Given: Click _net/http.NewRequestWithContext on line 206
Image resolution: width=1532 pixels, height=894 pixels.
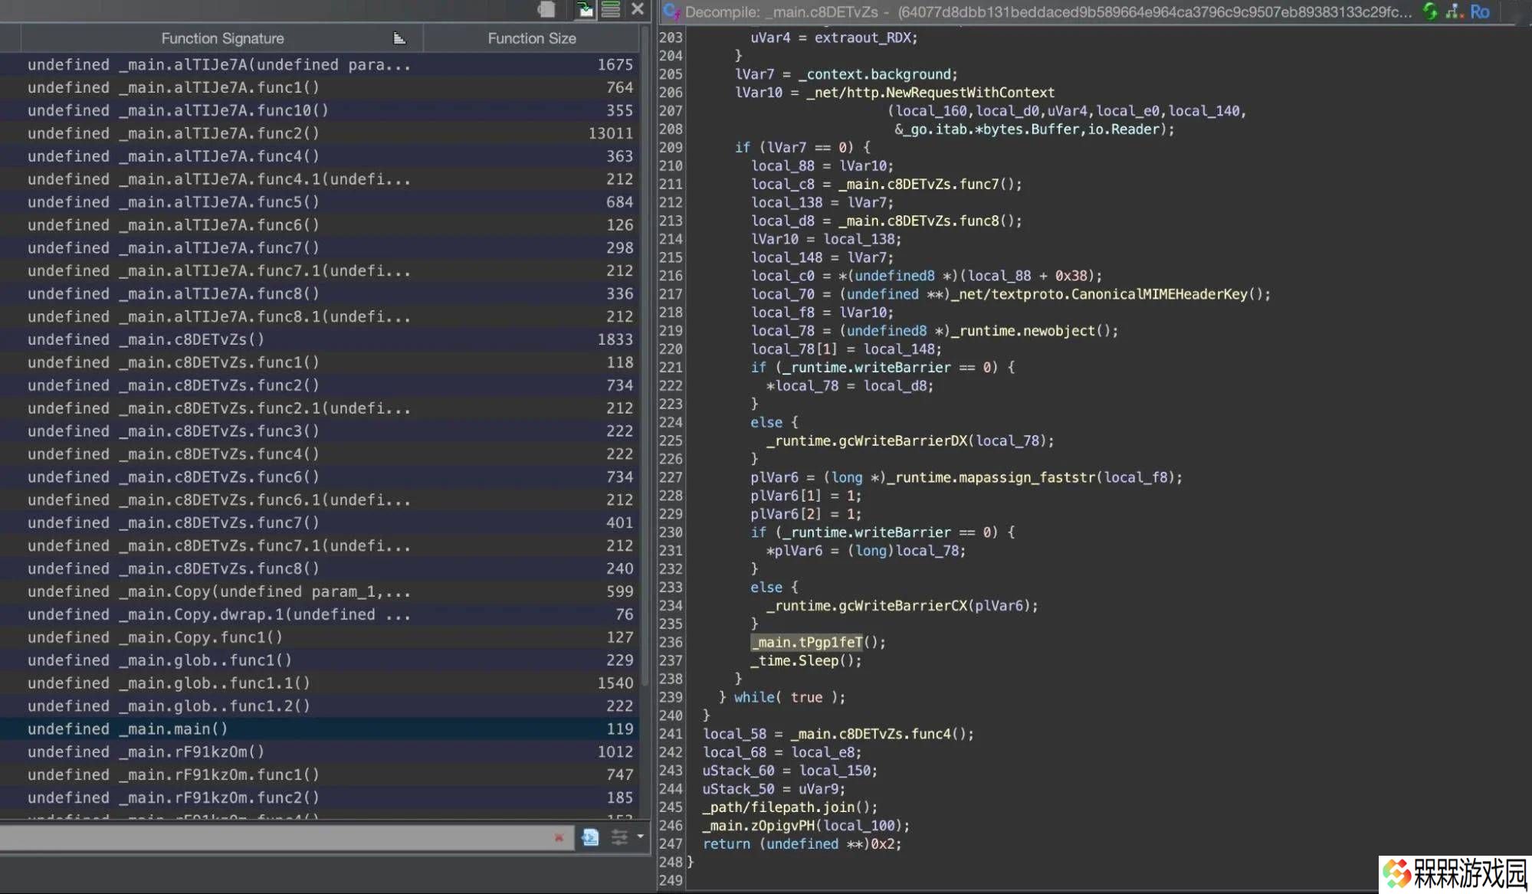Looking at the screenshot, I should click(930, 92).
